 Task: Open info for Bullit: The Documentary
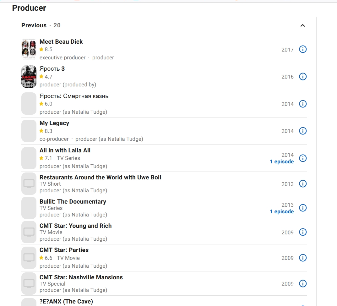click(x=303, y=208)
